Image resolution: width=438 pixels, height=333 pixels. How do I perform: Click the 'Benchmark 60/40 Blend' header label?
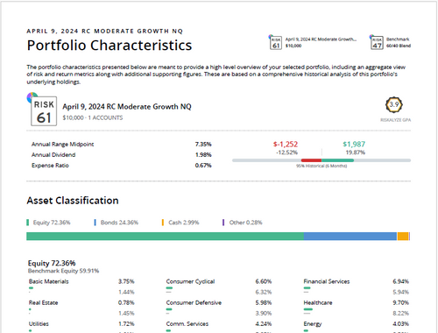coord(399,43)
